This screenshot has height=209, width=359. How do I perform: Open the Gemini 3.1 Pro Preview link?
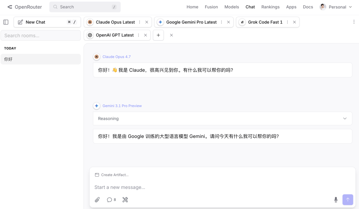click(x=122, y=106)
